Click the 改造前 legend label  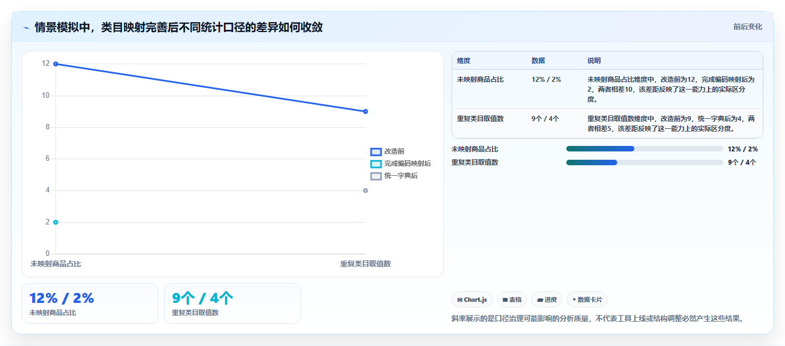394,151
